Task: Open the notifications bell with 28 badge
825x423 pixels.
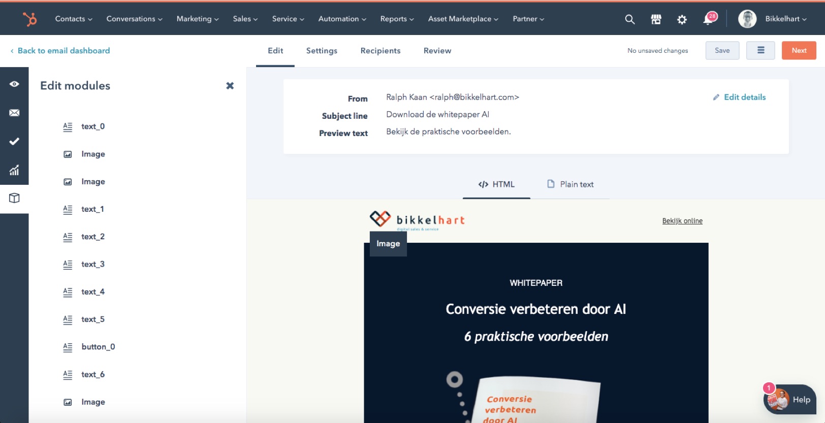Action: pos(709,18)
